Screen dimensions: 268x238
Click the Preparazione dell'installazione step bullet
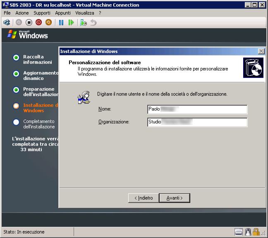point(16,90)
